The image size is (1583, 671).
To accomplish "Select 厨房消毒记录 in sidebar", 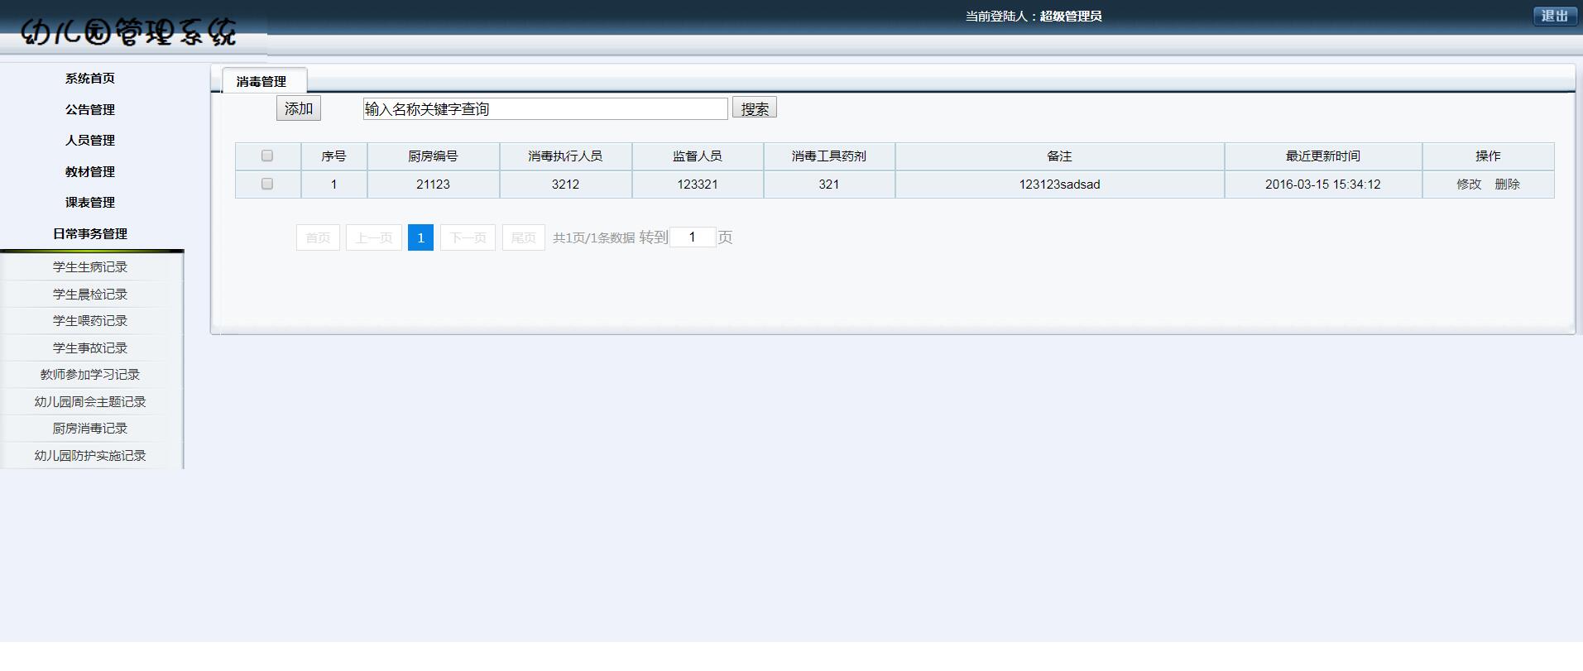I will point(90,428).
